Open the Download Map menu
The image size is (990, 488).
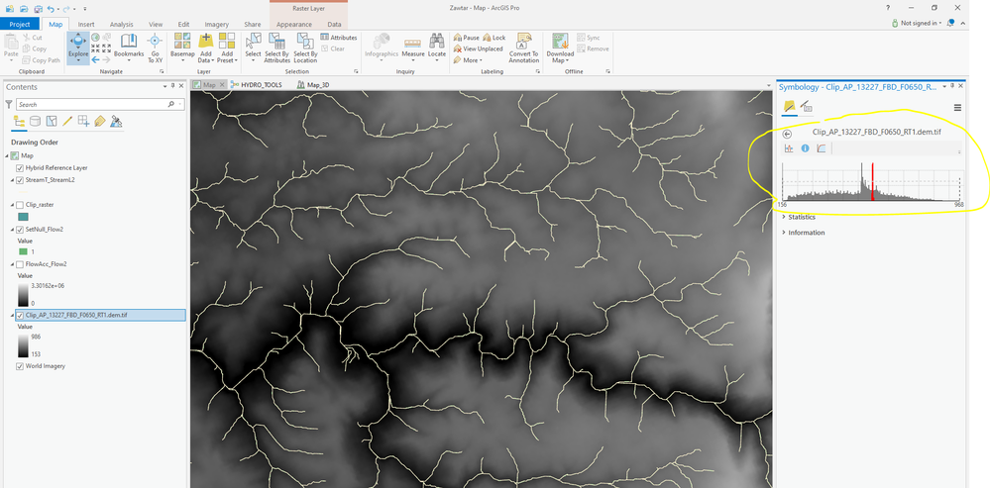pyautogui.click(x=560, y=48)
